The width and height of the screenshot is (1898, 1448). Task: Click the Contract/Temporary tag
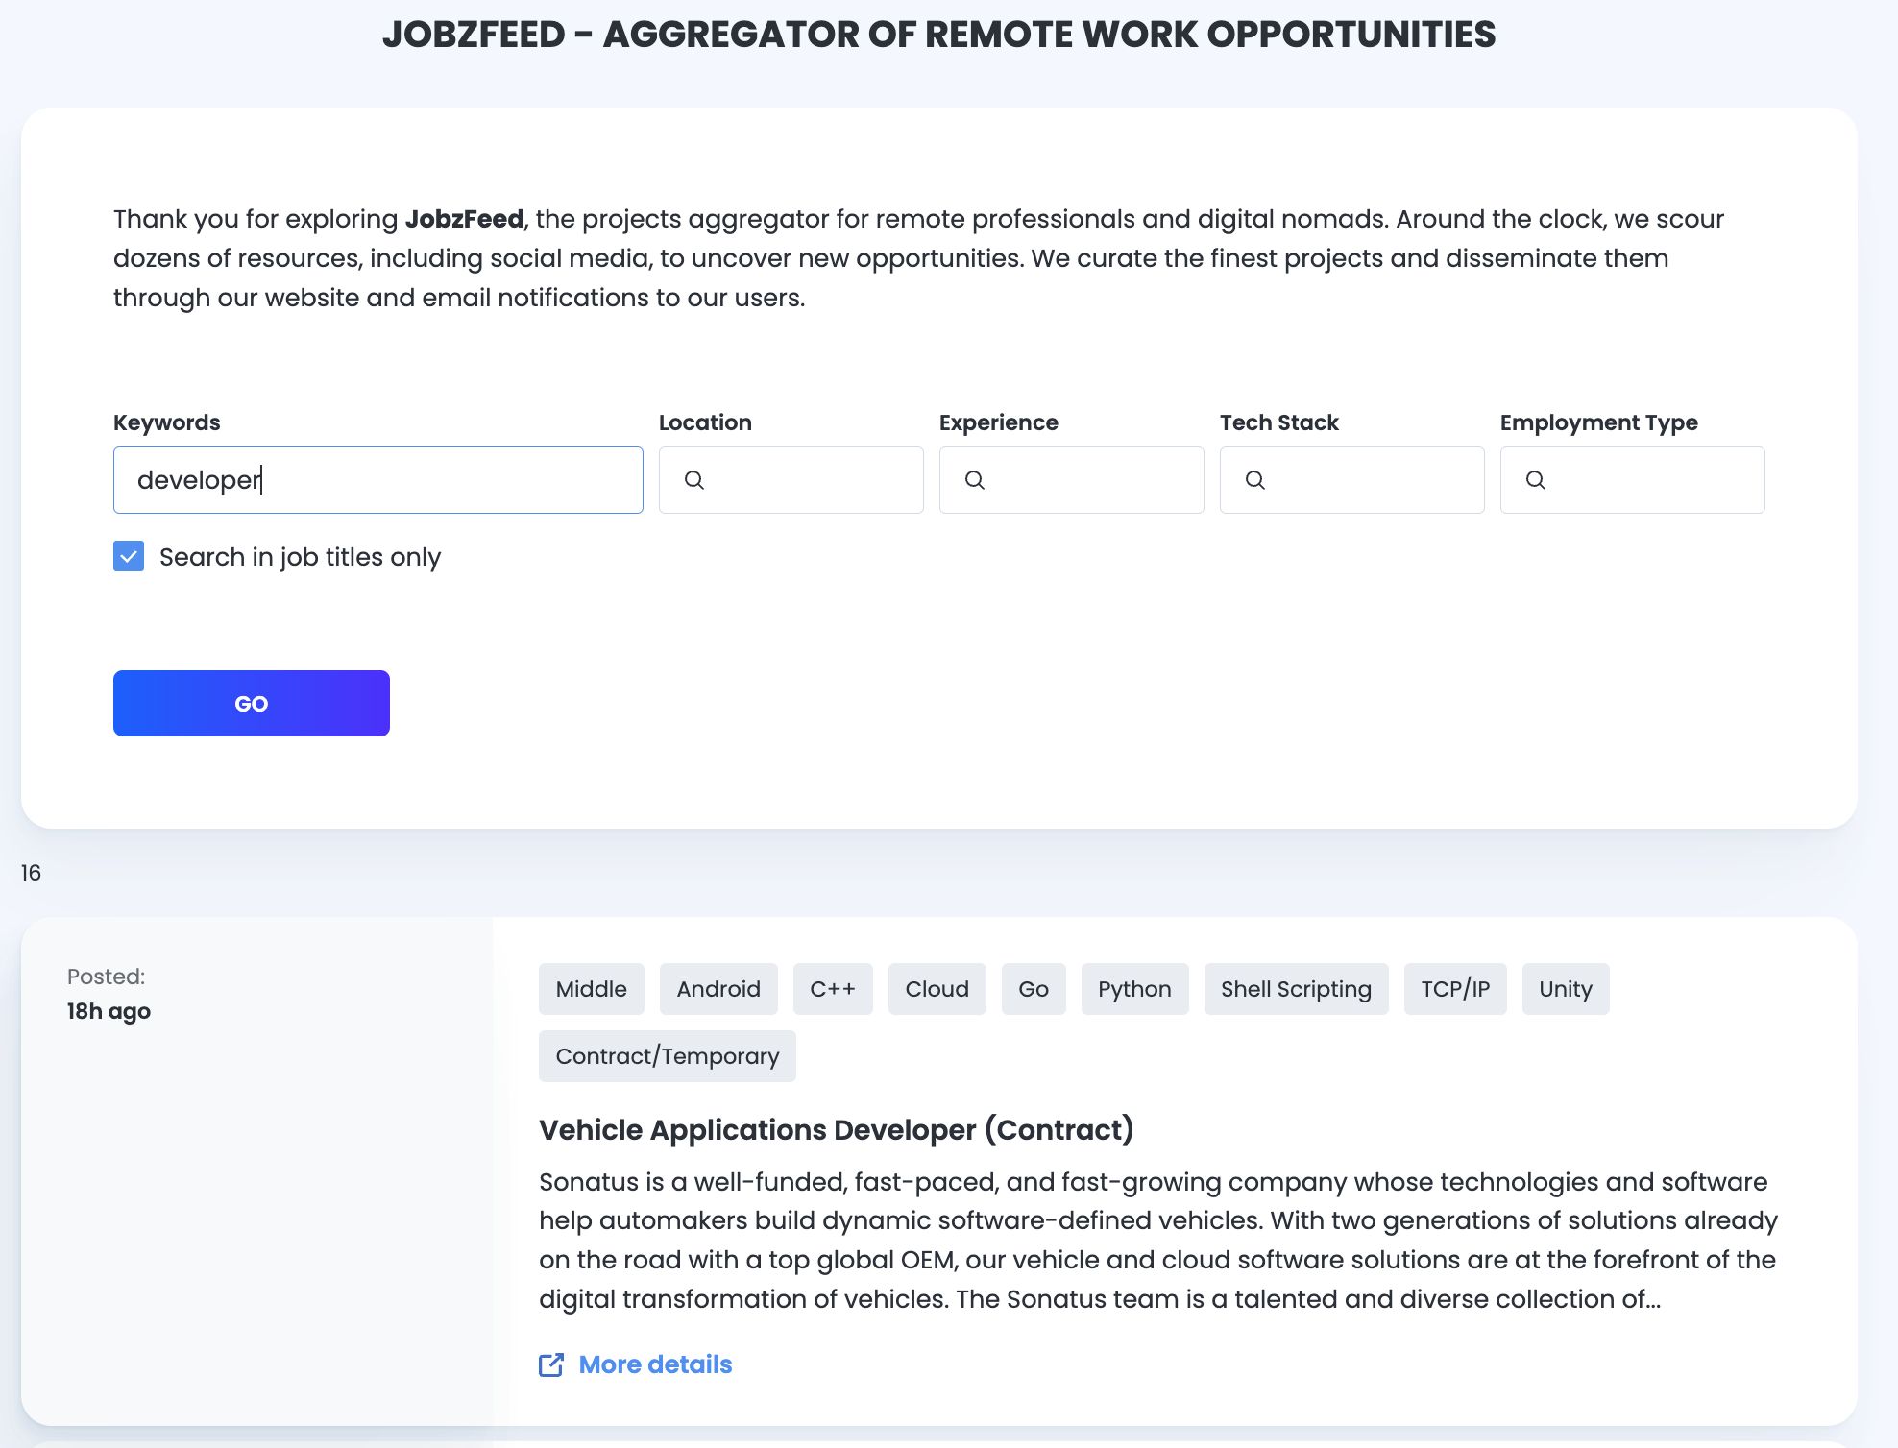click(x=667, y=1056)
